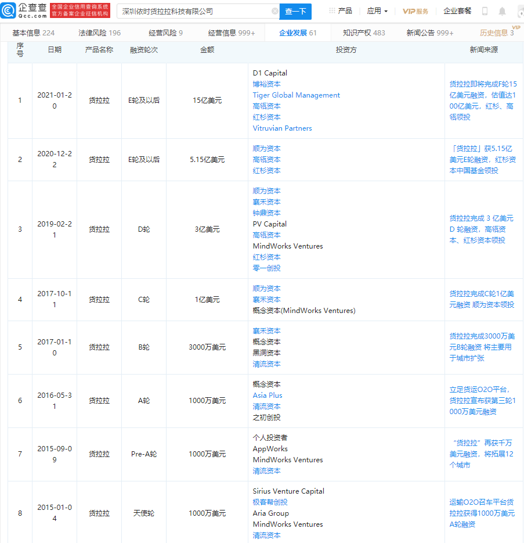Click the date 2019-02-21 cell
The width and height of the screenshot is (524, 543).
click(x=55, y=229)
